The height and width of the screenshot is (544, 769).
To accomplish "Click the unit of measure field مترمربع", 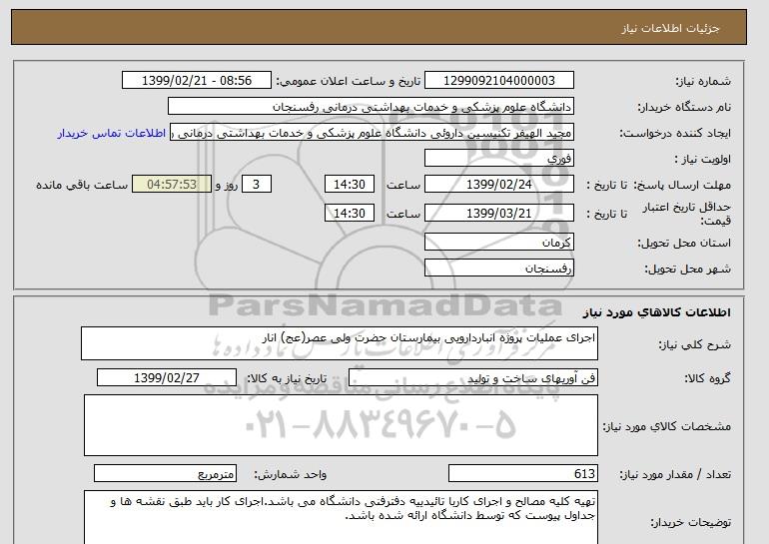I will click(165, 473).
